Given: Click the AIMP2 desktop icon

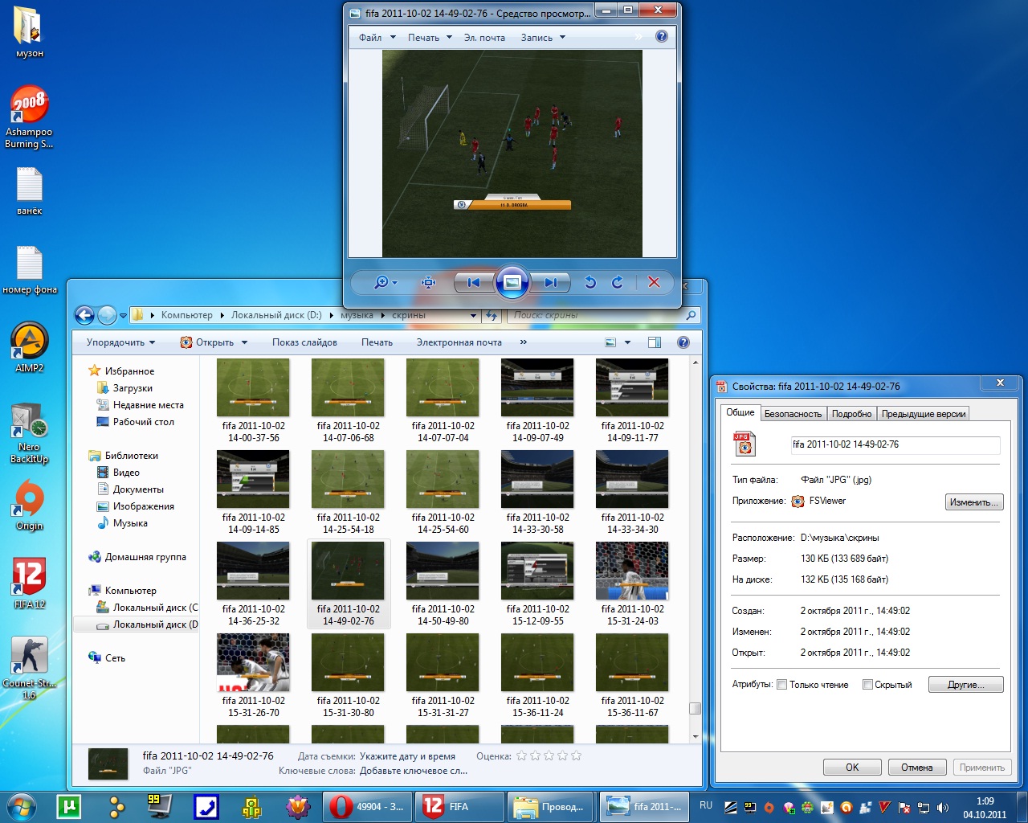Looking at the screenshot, I should tap(30, 347).
